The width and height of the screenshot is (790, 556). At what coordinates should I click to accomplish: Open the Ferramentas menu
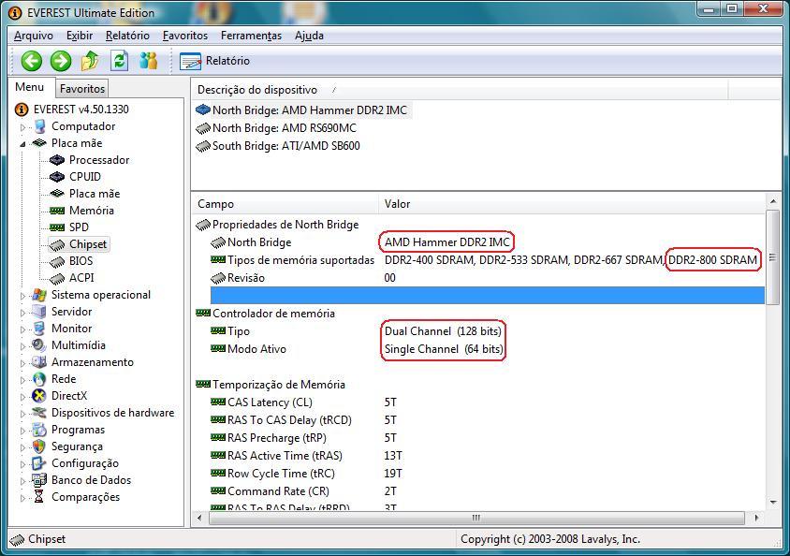click(x=251, y=36)
